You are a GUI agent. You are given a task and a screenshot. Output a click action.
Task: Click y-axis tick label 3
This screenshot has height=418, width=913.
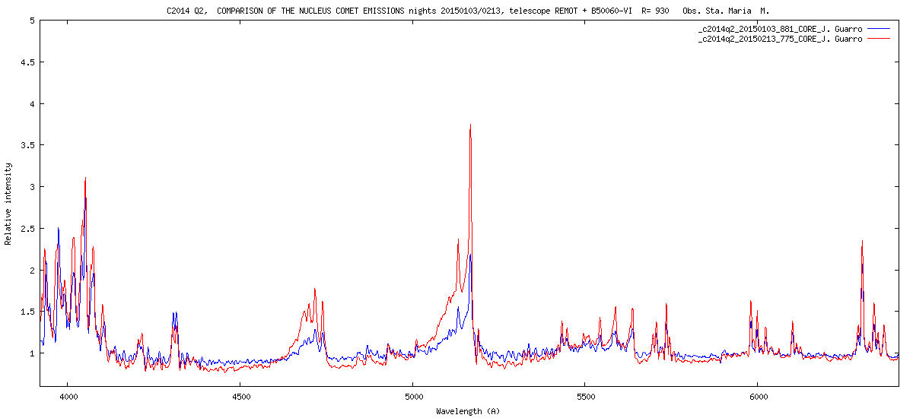click(32, 187)
